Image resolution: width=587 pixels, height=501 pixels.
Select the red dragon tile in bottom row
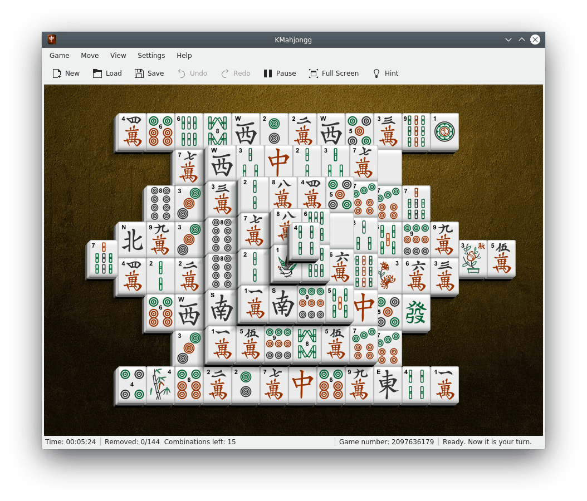(302, 384)
